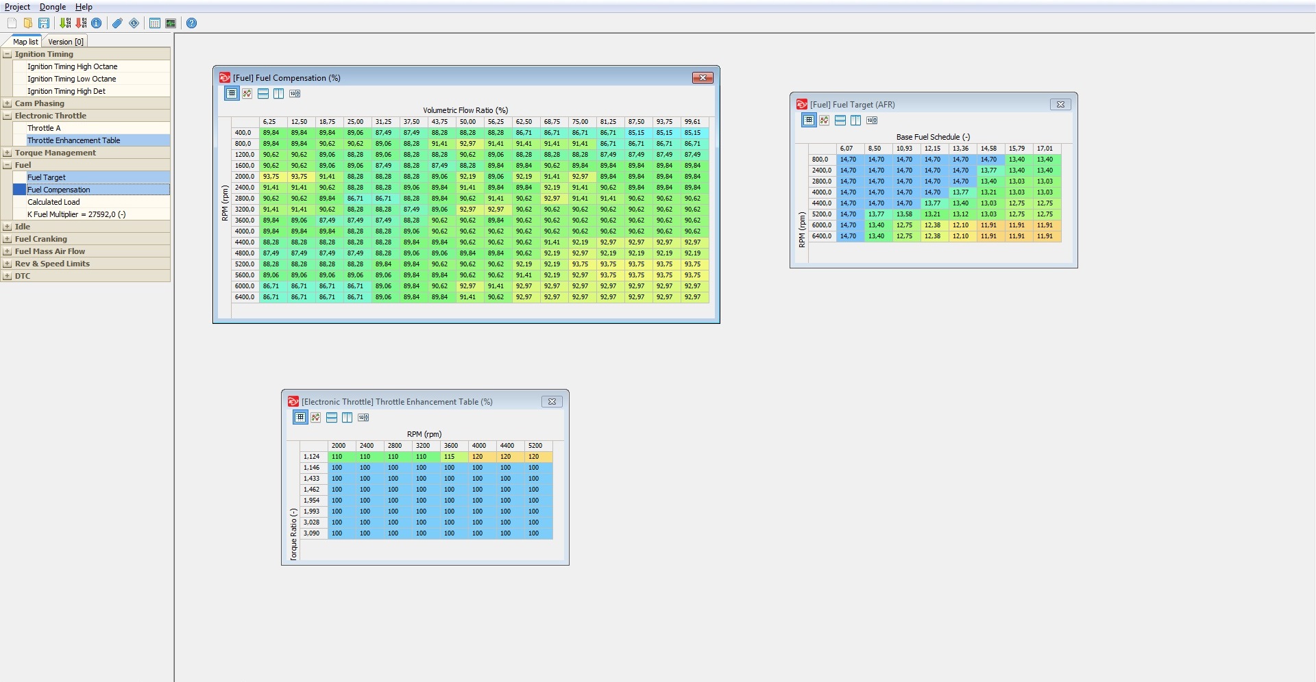
Task: Click the 400,0 RPM row header in Fuel Compensation
Action: pyautogui.click(x=245, y=133)
